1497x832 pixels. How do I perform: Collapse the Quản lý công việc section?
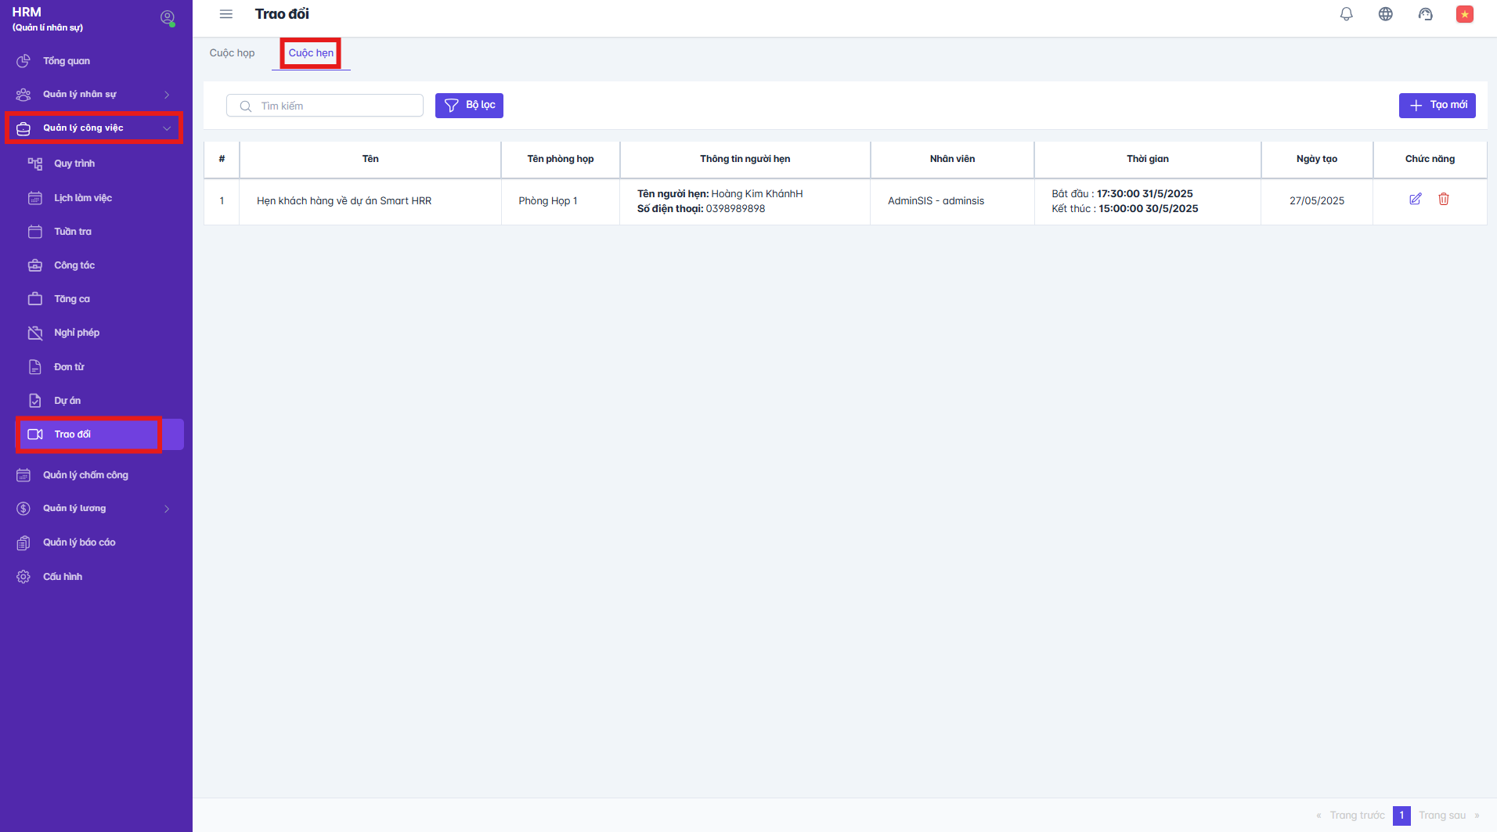(94, 128)
